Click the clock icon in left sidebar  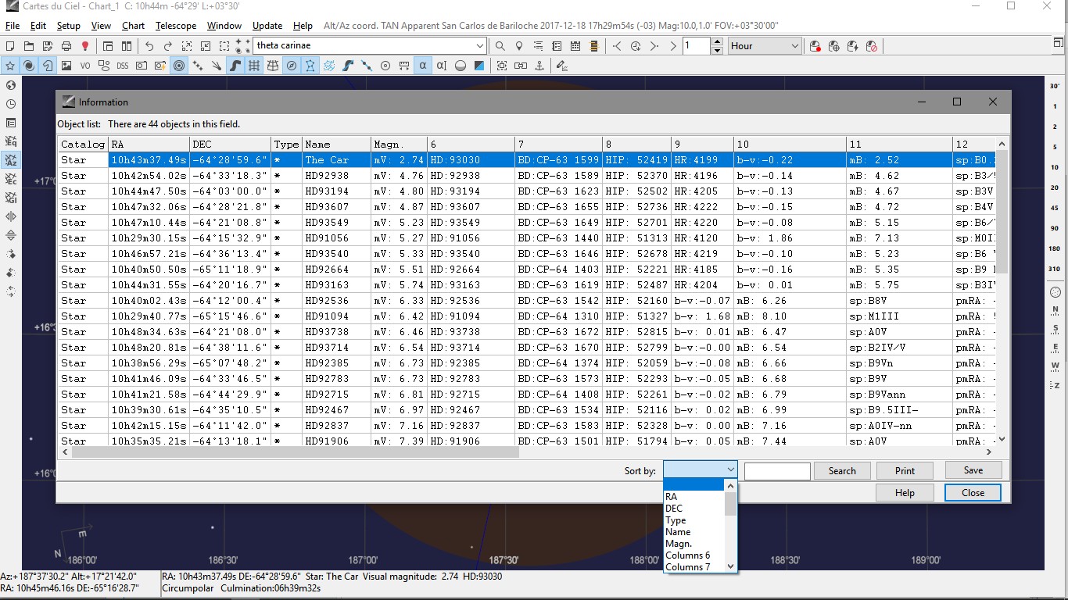click(x=11, y=104)
